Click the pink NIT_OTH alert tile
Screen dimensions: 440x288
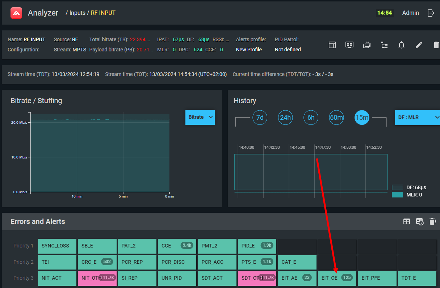[97, 278]
